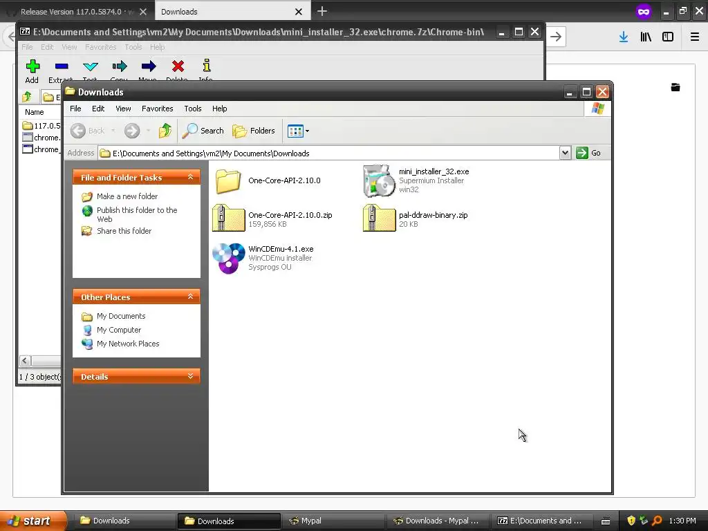Open the browser hamburger menu
Screen dimensions: 708x531
(695, 37)
